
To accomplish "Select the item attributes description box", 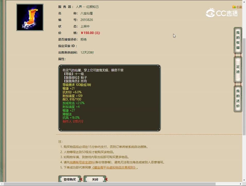I will [x=109, y=98].
